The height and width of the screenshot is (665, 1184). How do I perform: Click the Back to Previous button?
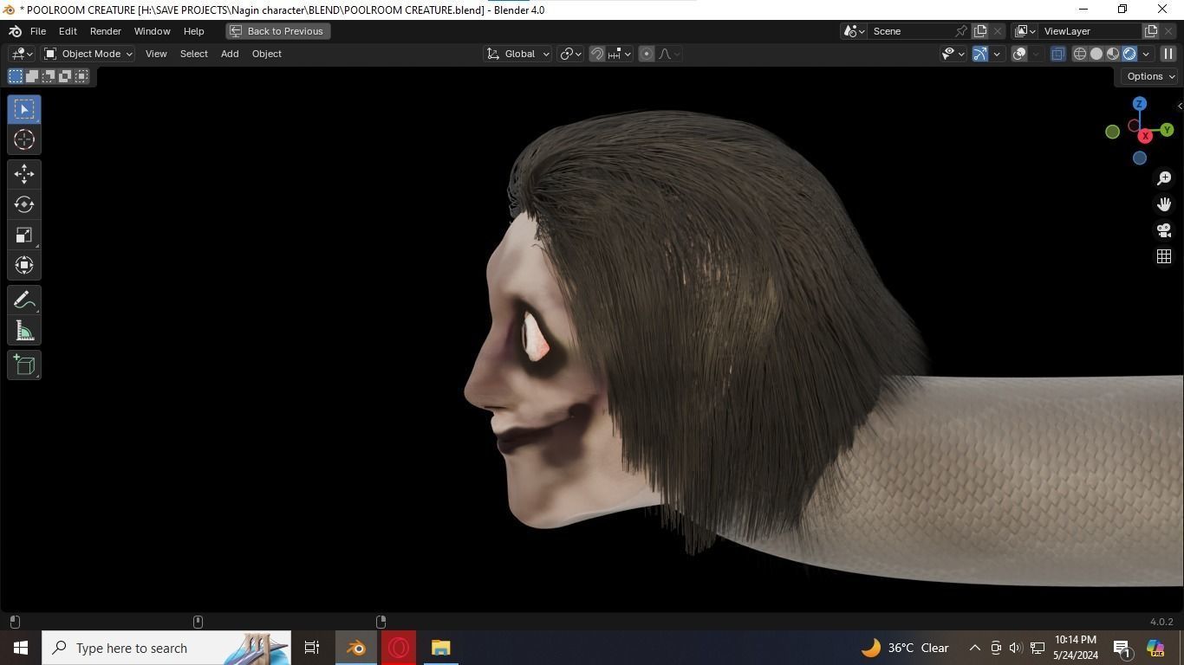(277, 31)
